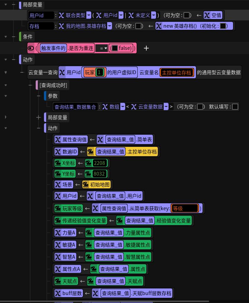Click the 触发事件的 block in condition

[x=53, y=48]
